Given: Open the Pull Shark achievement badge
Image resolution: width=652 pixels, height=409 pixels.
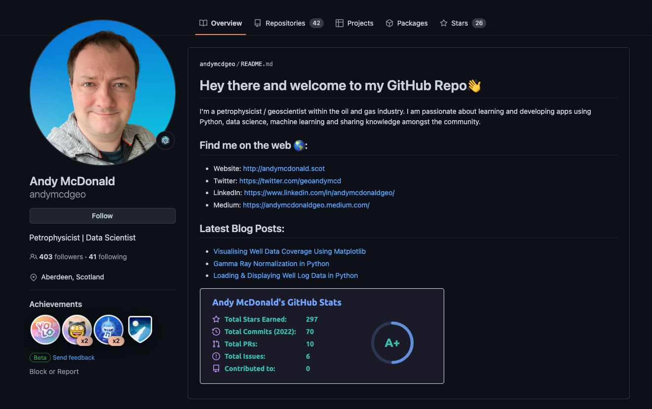Looking at the screenshot, I should click(109, 330).
